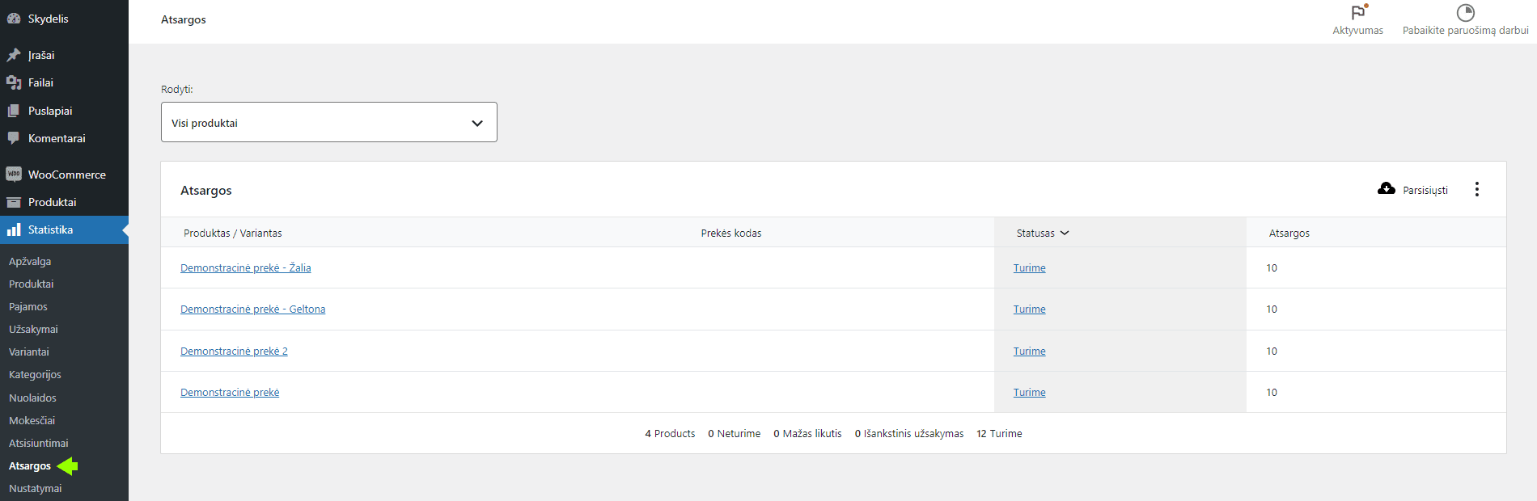The width and height of the screenshot is (1537, 501).
Task: Open Demonstracinė prekė 2 product link
Action: (234, 352)
